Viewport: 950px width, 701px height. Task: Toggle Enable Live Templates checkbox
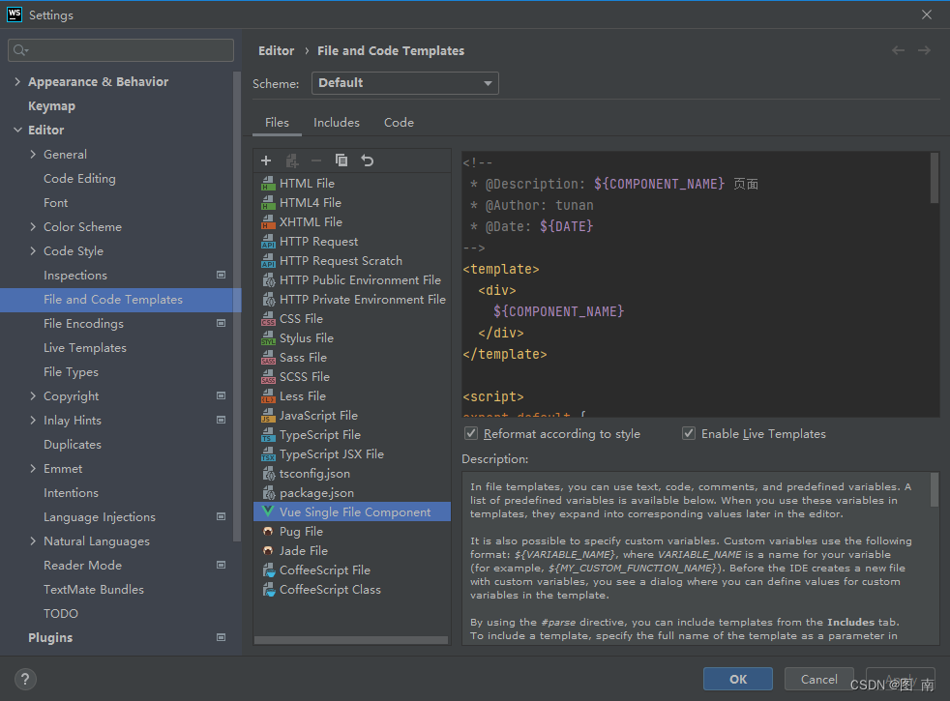coord(688,433)
